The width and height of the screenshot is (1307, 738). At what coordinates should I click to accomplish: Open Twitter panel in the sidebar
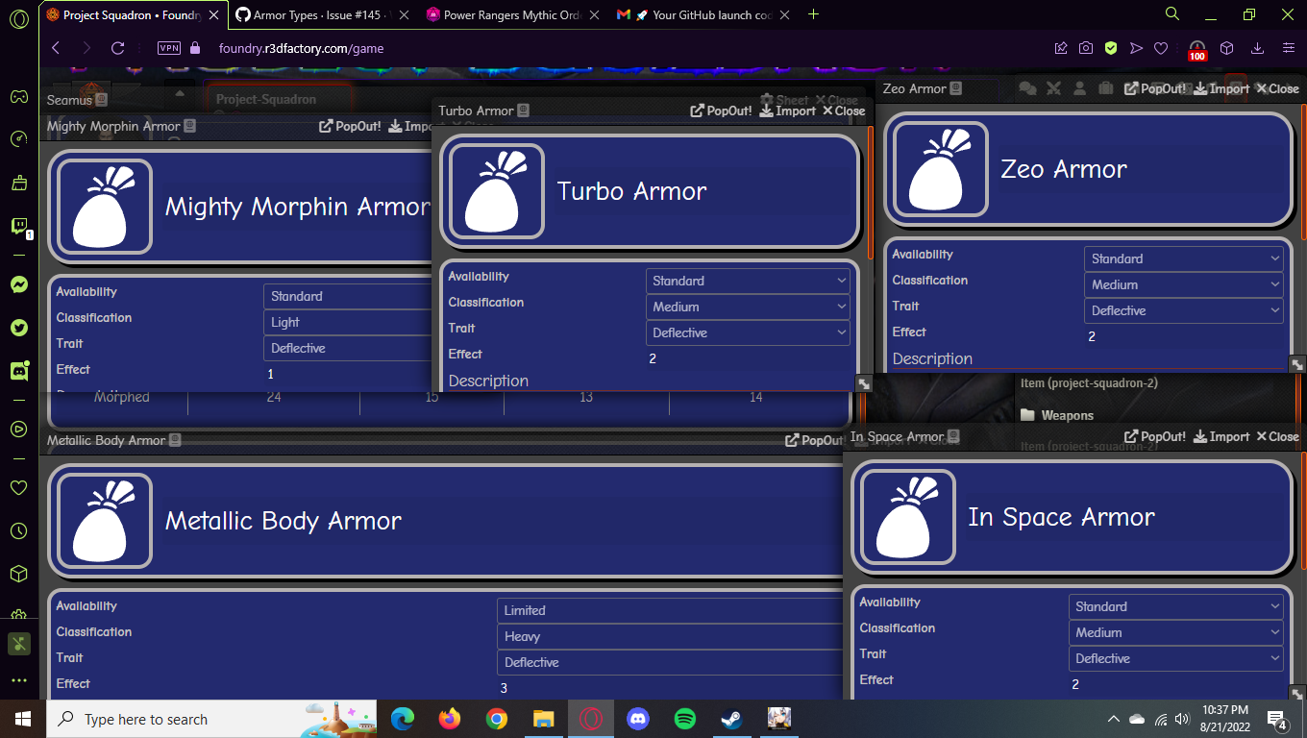point(18,328)
